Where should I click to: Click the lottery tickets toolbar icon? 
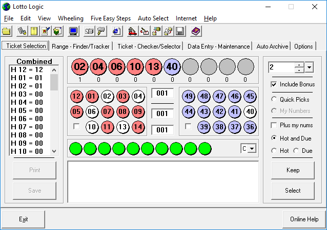pyautogui.click(x=22, y=31)
